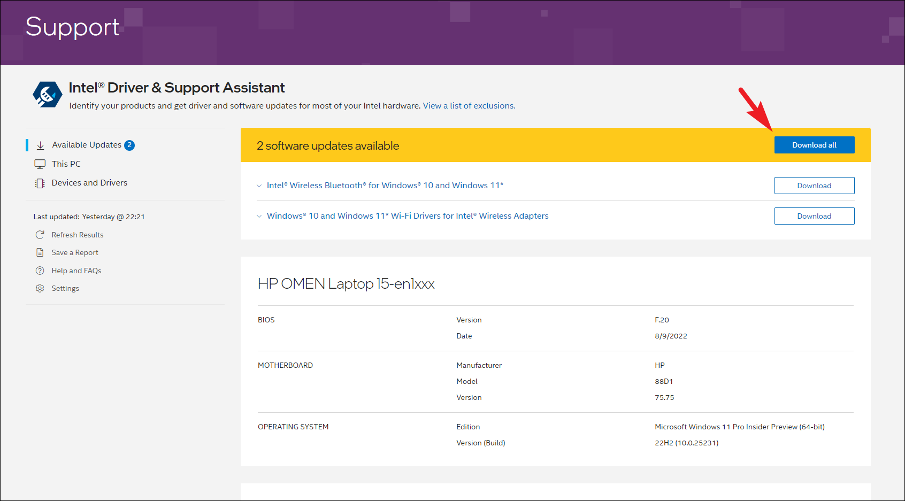Open the Intel Wireless Bluetooth for Windows link
This screenshot has width=905, height=501.
tap(385, 186)
